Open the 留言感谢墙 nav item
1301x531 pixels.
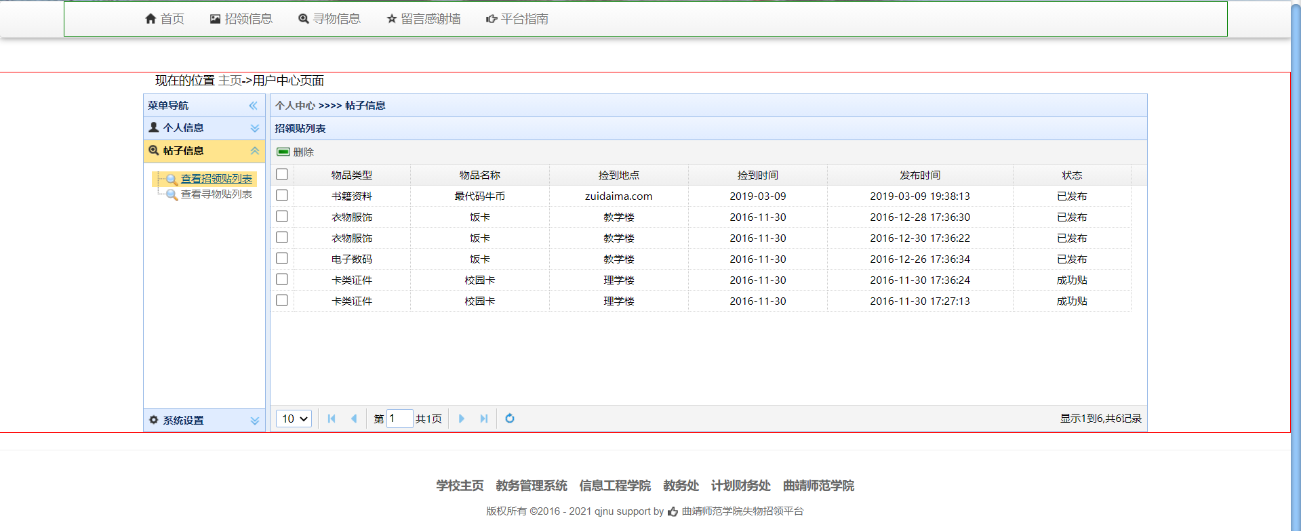click(424, 19)
